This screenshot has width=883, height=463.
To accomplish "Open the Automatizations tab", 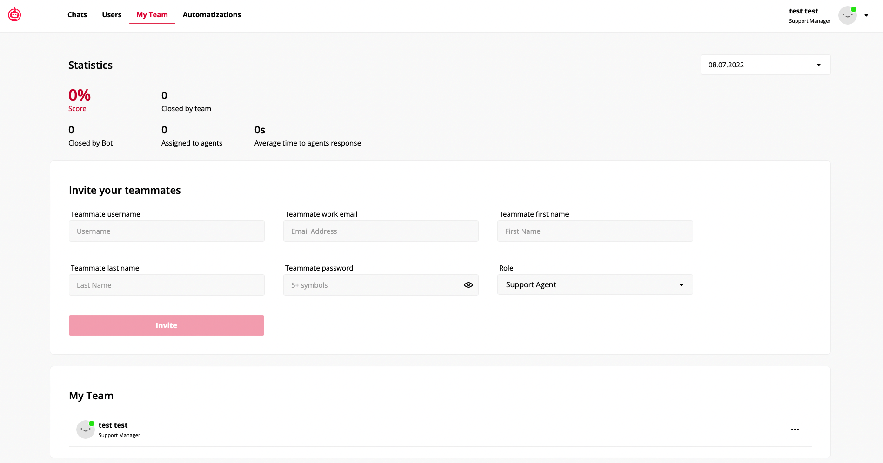I will 212,15.
